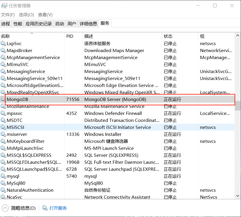Sort by the 描述 column header
The width and height of the screenshot is (241, 217).
(x=122, y=36)
